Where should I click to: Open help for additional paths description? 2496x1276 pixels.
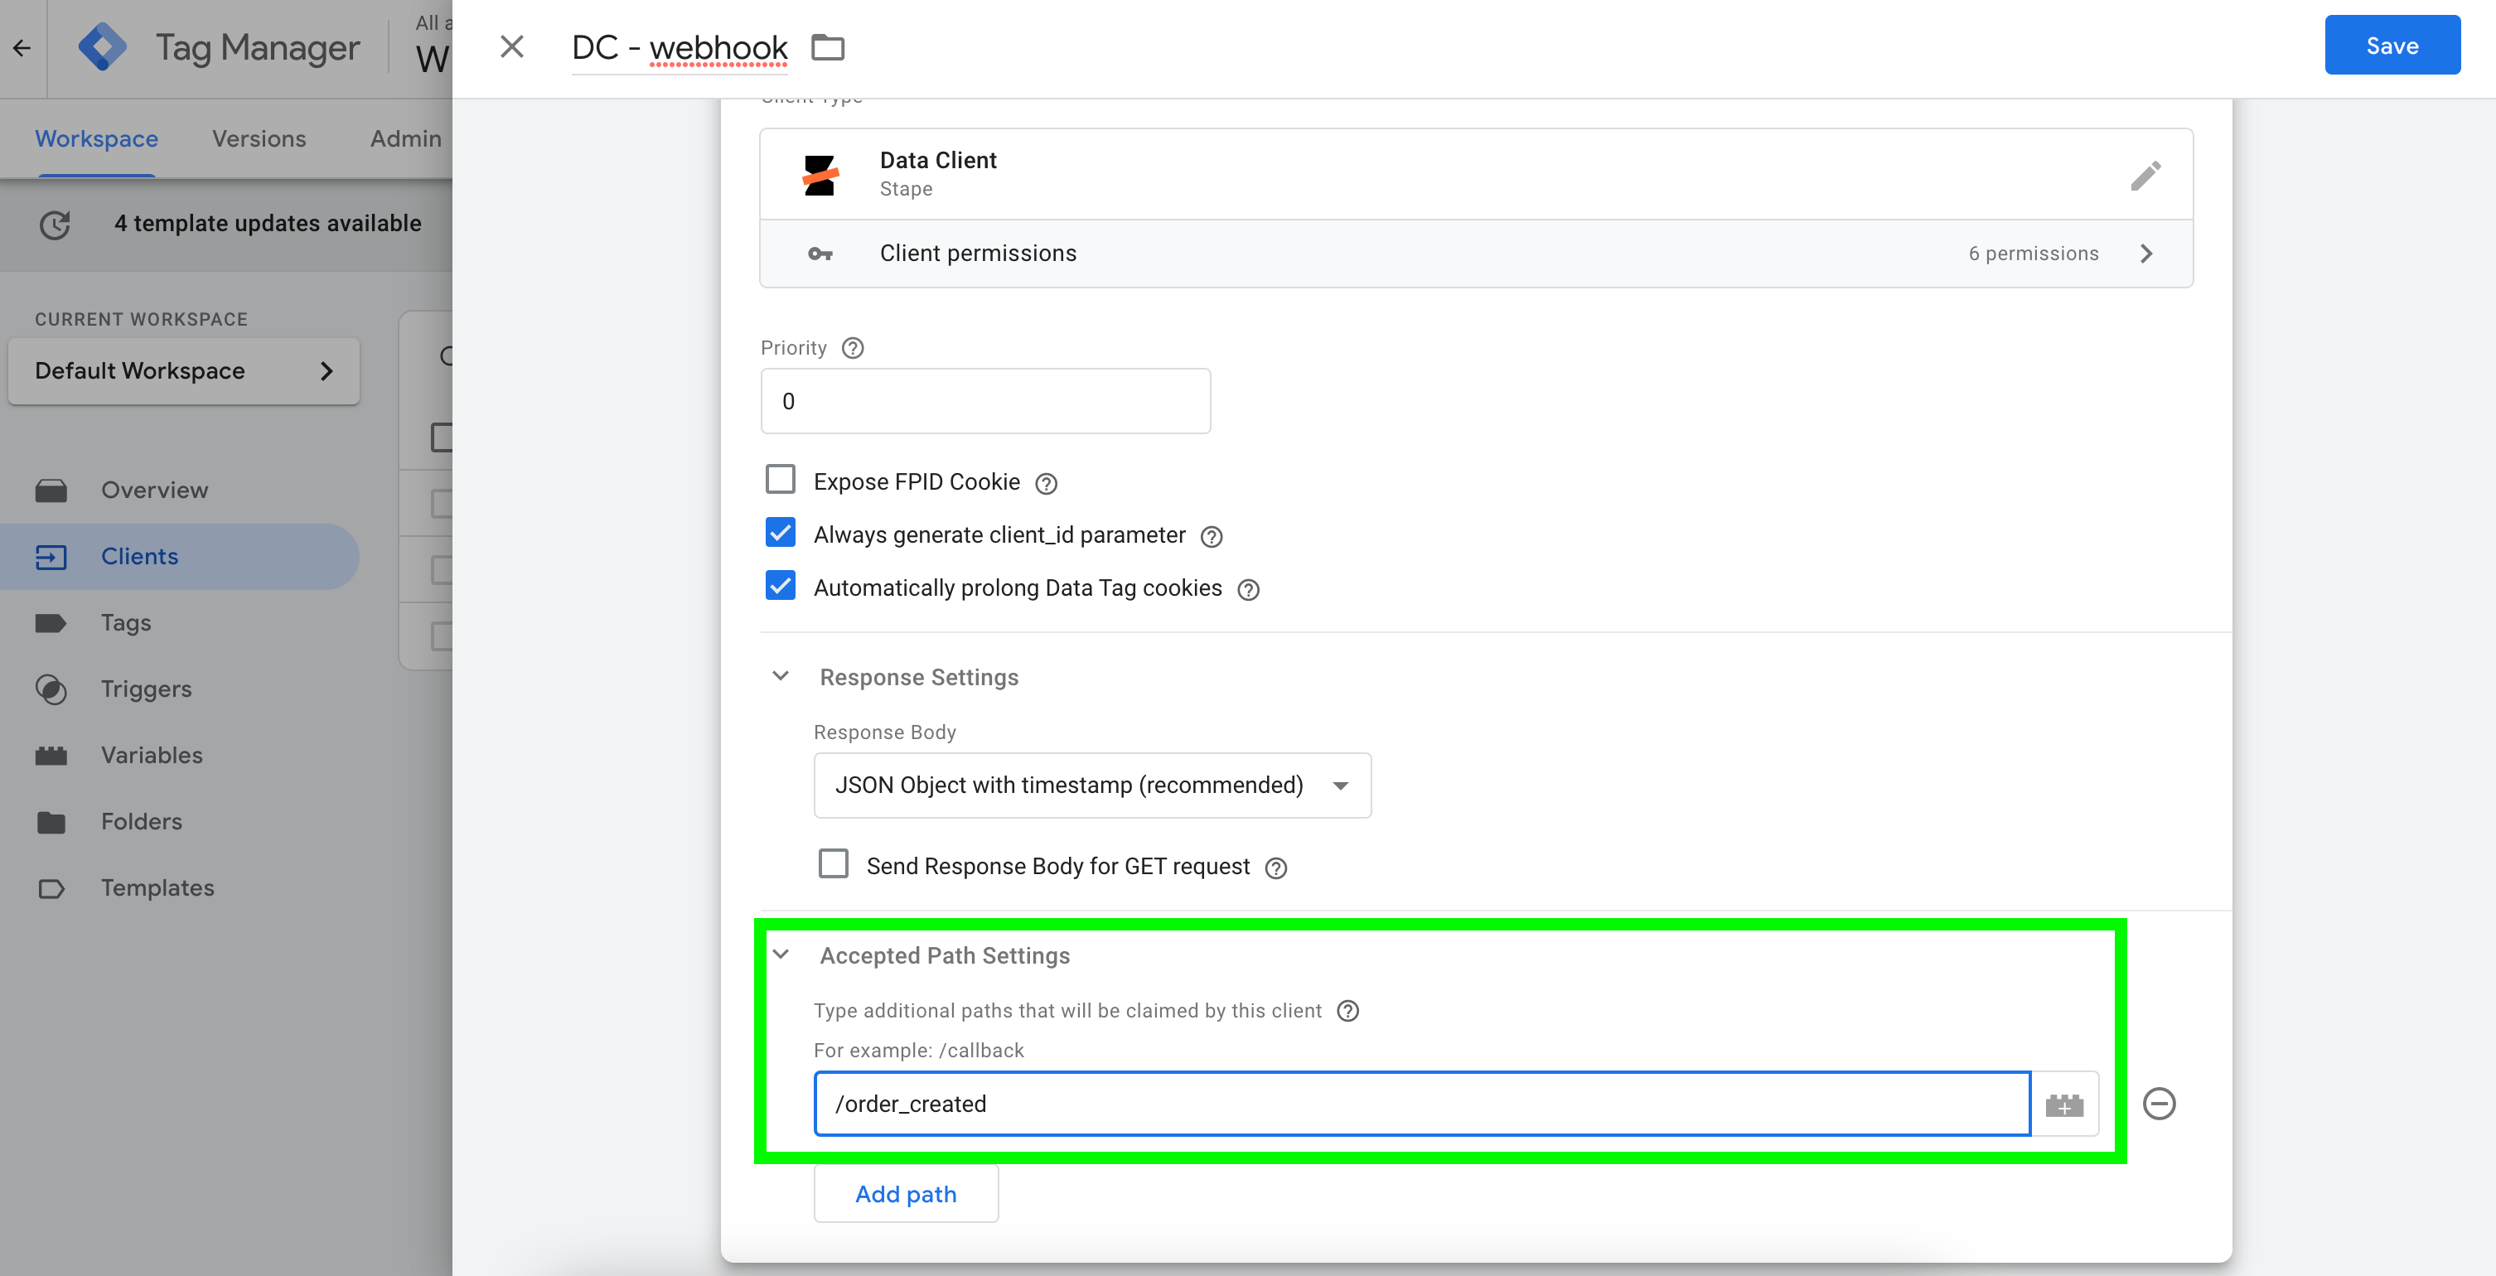1347,1011
